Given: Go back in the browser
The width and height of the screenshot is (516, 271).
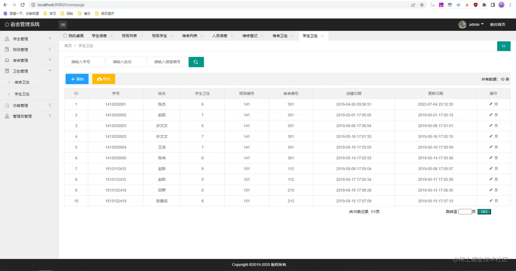Looking at the screenshot, I should coord(5,5).
